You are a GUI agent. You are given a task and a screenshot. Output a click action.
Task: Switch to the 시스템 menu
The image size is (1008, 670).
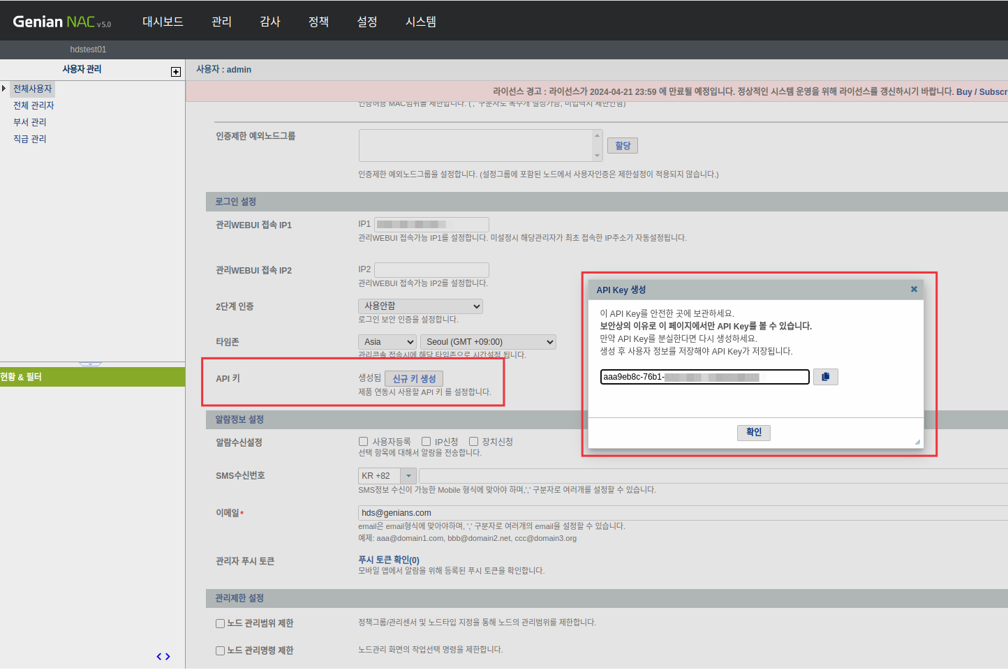coord(420,22)
